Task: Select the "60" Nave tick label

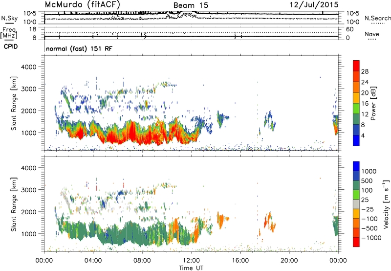Action: [349, 29]
